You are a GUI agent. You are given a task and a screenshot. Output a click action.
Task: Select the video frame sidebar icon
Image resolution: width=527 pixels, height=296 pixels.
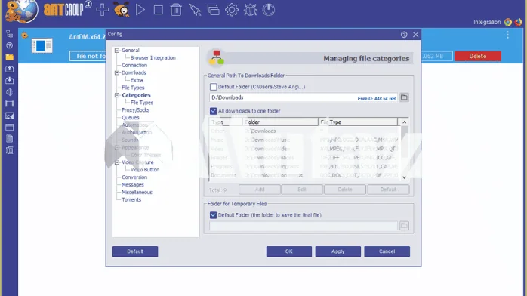9,103
